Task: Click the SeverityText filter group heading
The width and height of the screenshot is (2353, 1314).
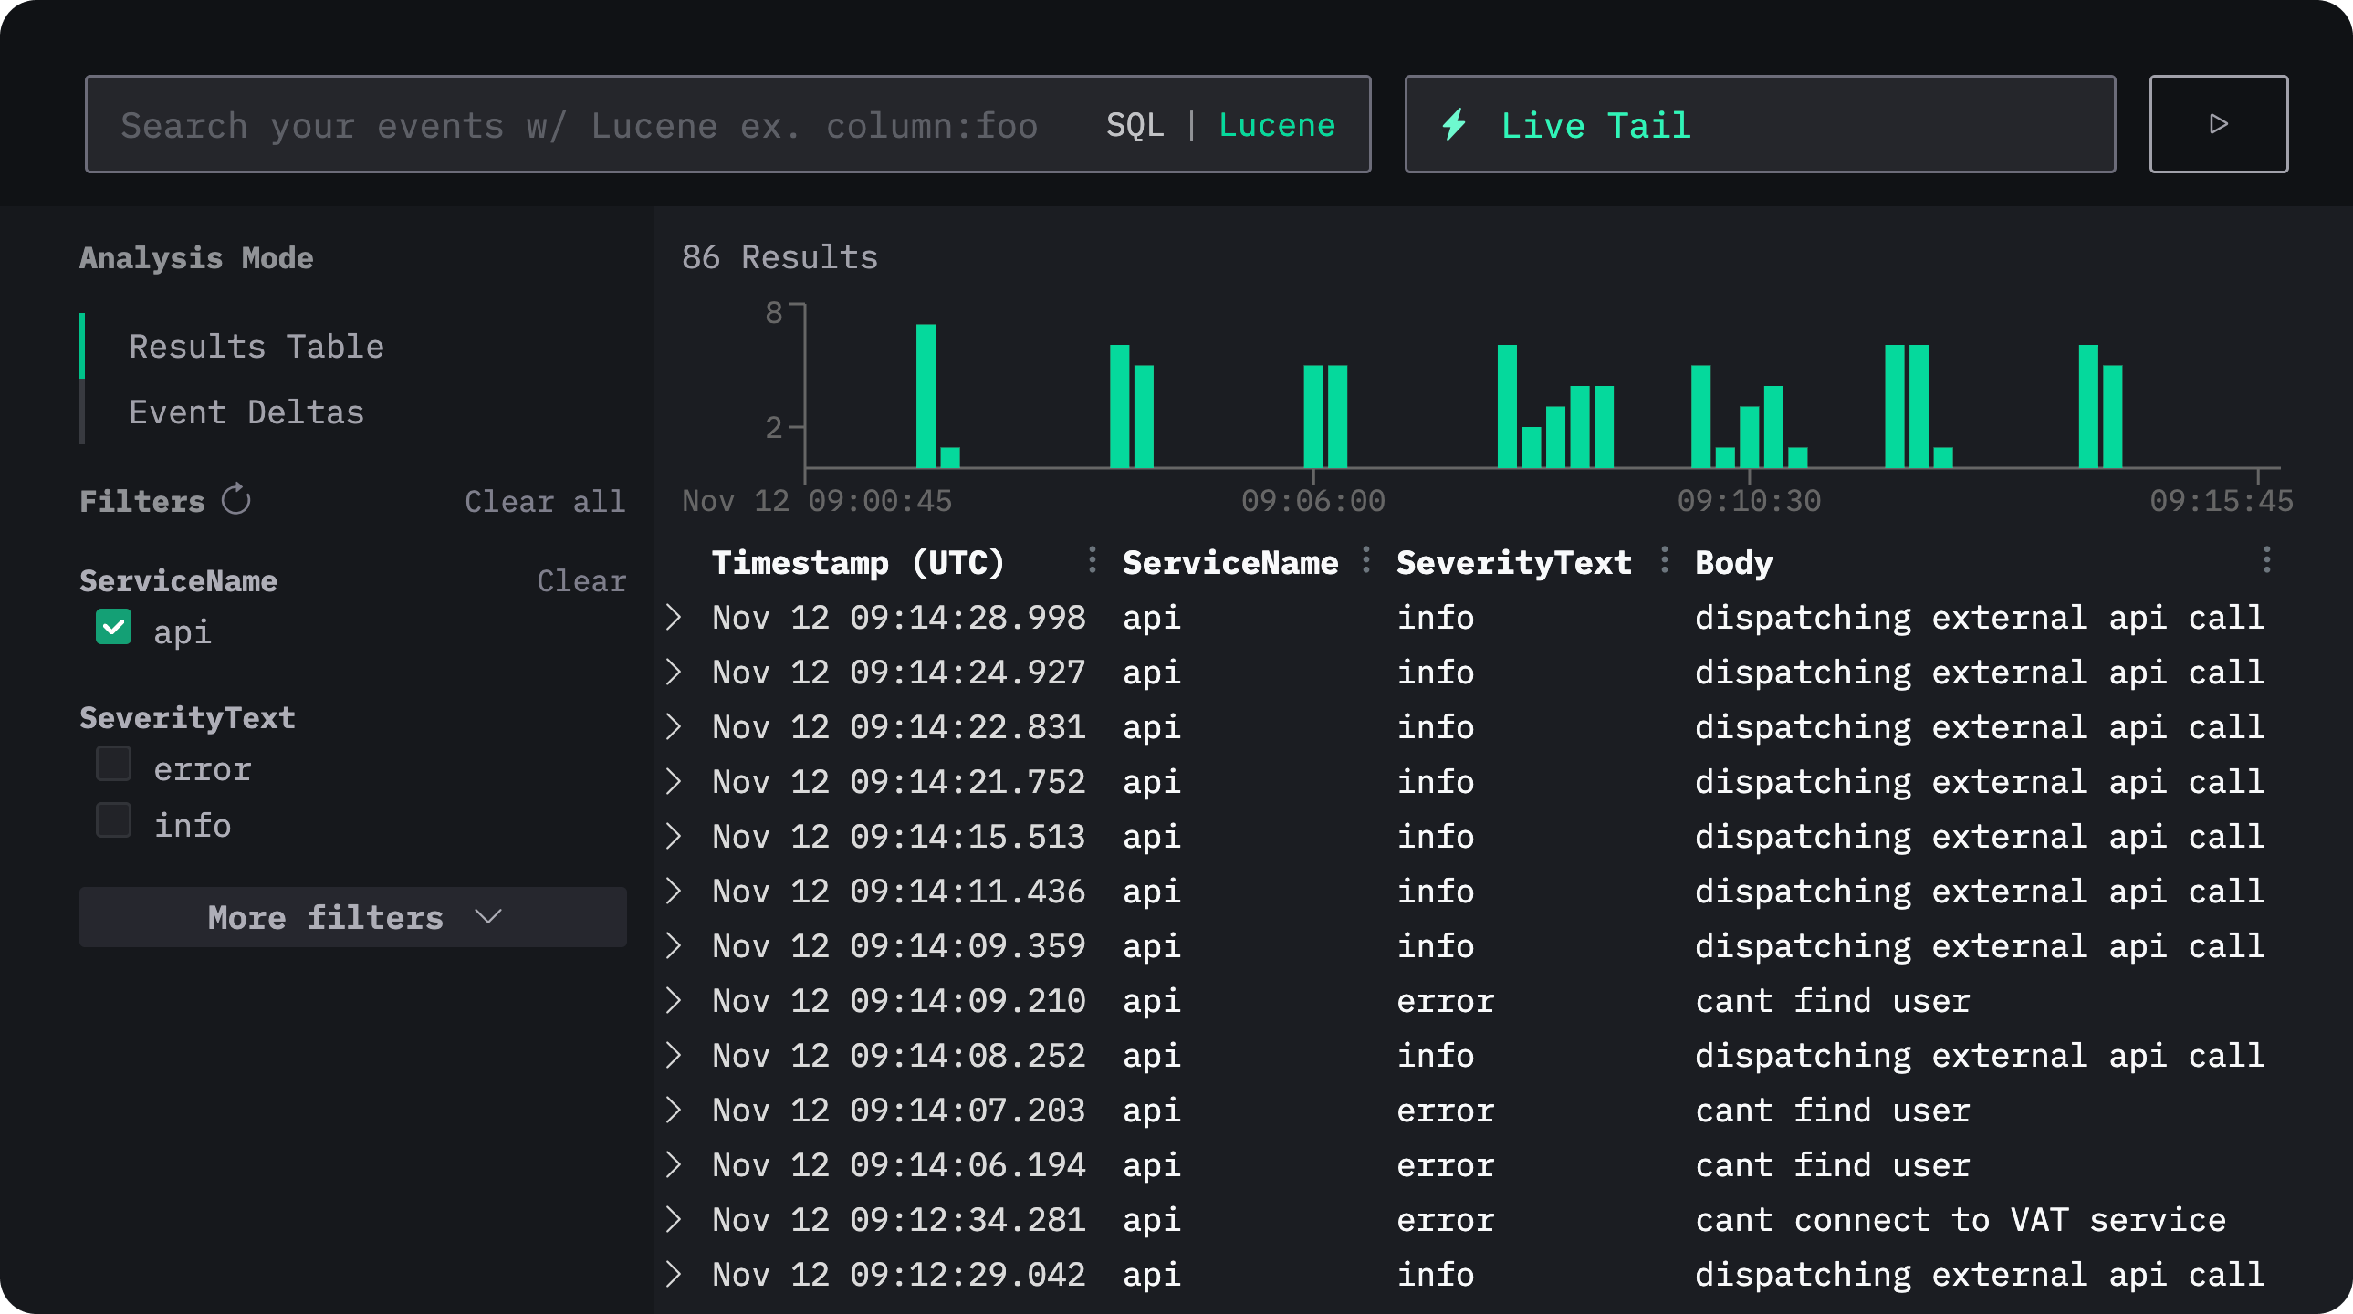Action: [x=187, y=718]
